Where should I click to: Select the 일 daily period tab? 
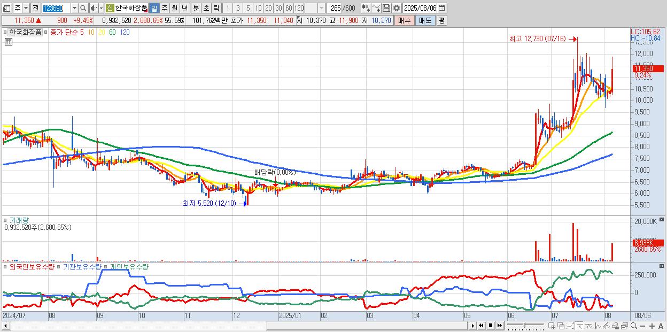point(154,8)
